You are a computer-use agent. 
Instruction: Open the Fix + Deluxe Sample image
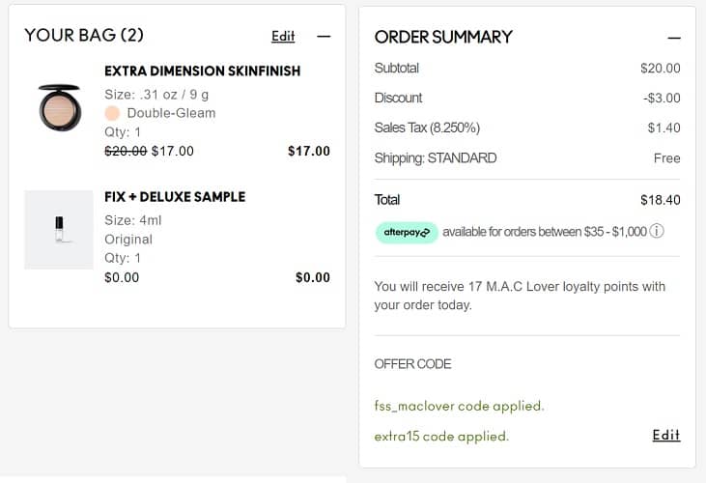click(59, 229)
